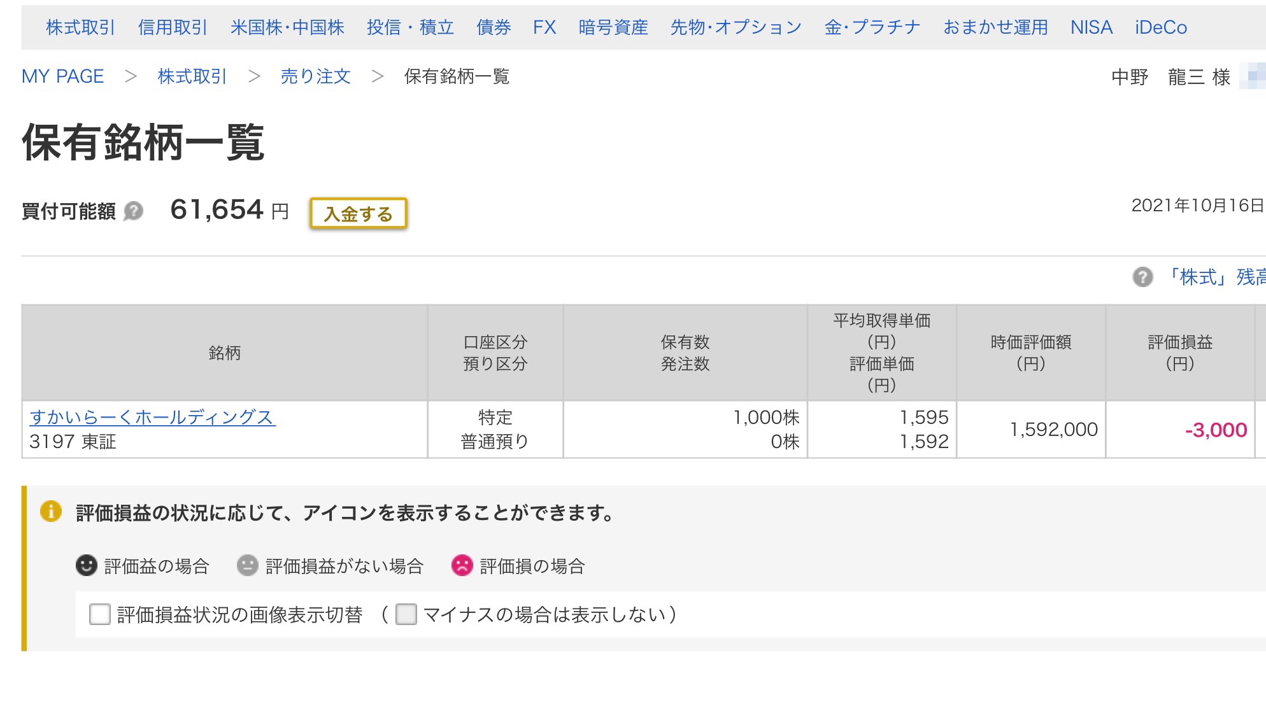
Task: Click the 入金する button
Action: point(359,213)
